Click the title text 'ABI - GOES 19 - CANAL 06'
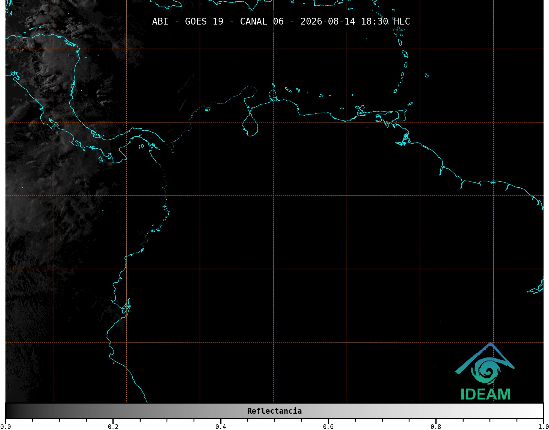 218,22
